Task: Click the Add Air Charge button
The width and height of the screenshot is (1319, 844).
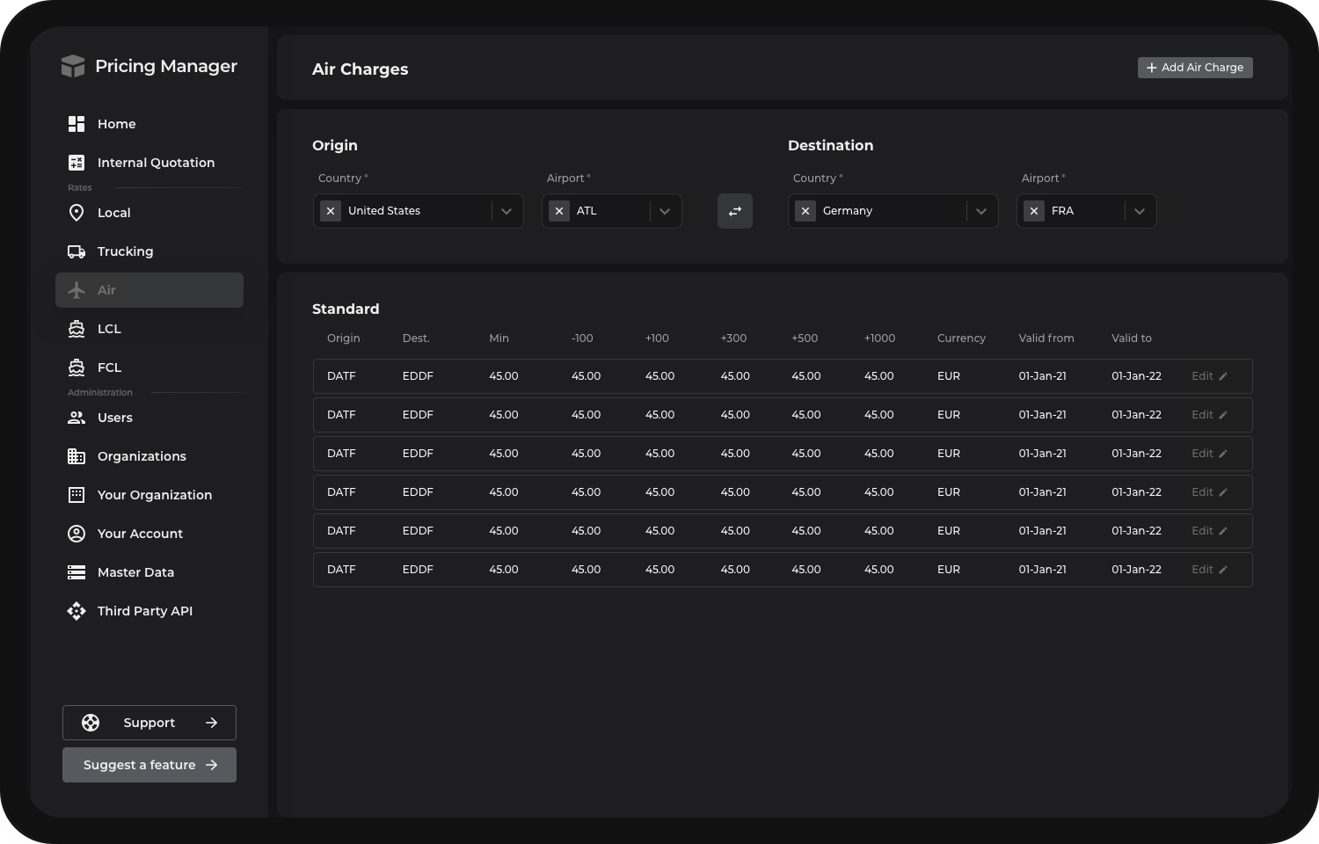Action: pyautogui.click(x=1194, y=67)
